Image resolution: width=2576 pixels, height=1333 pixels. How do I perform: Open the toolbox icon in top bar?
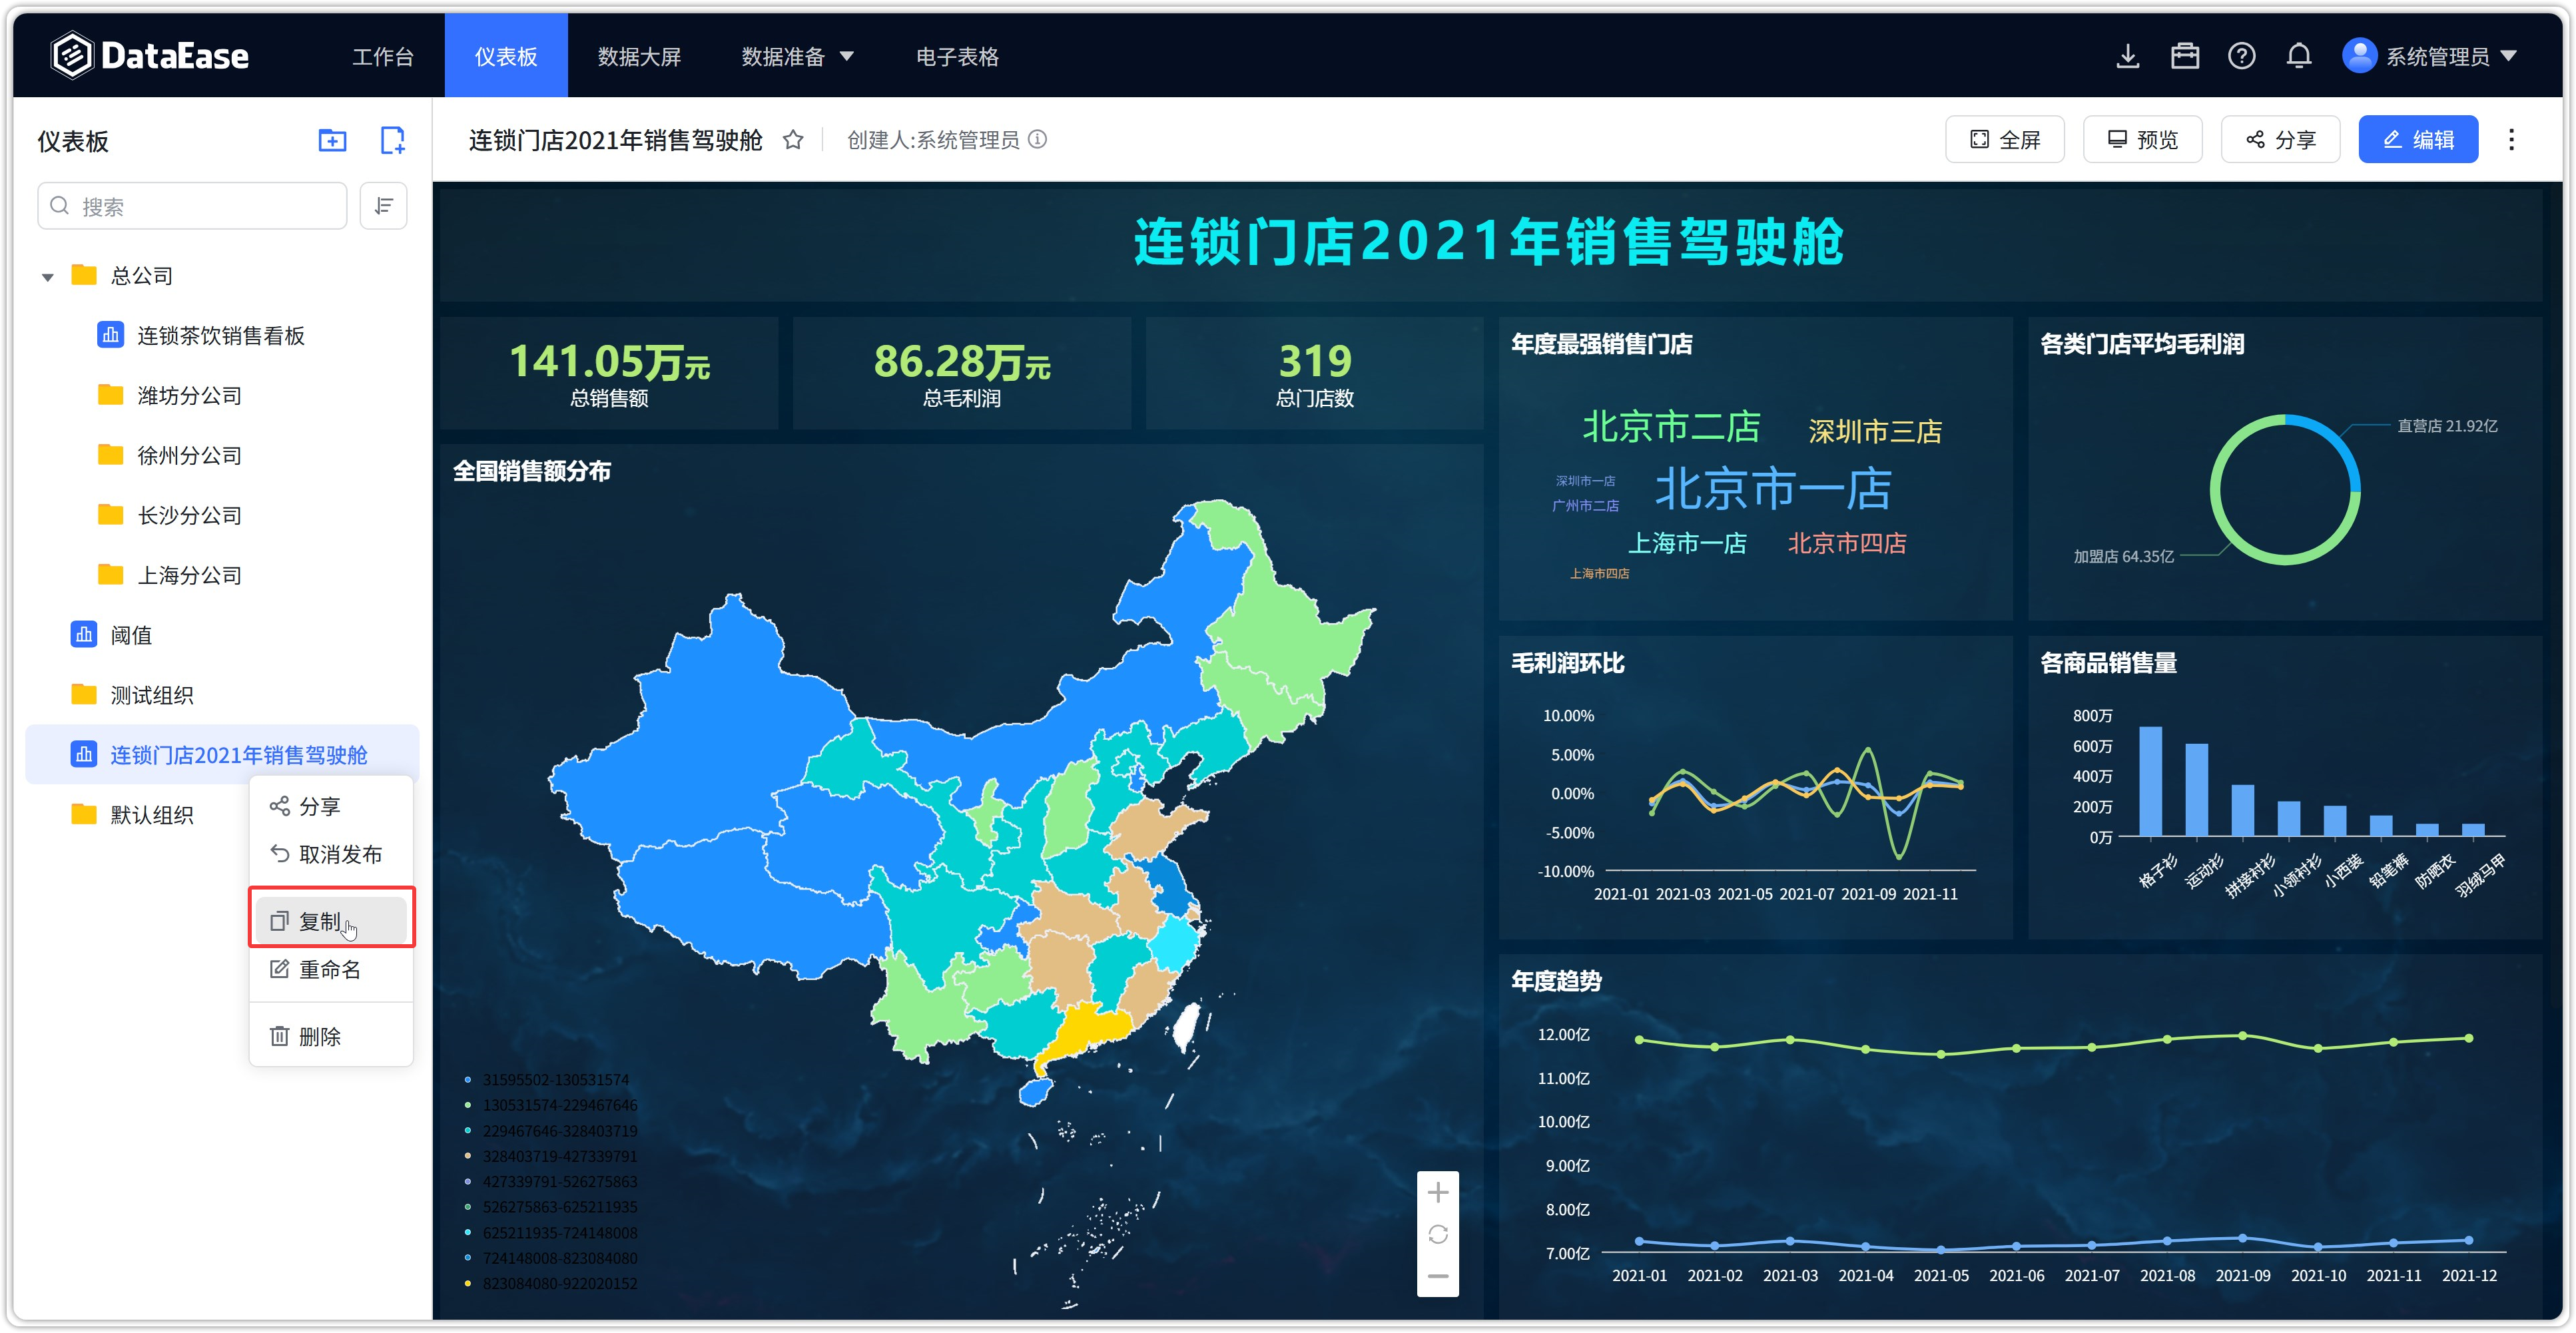2185,56
